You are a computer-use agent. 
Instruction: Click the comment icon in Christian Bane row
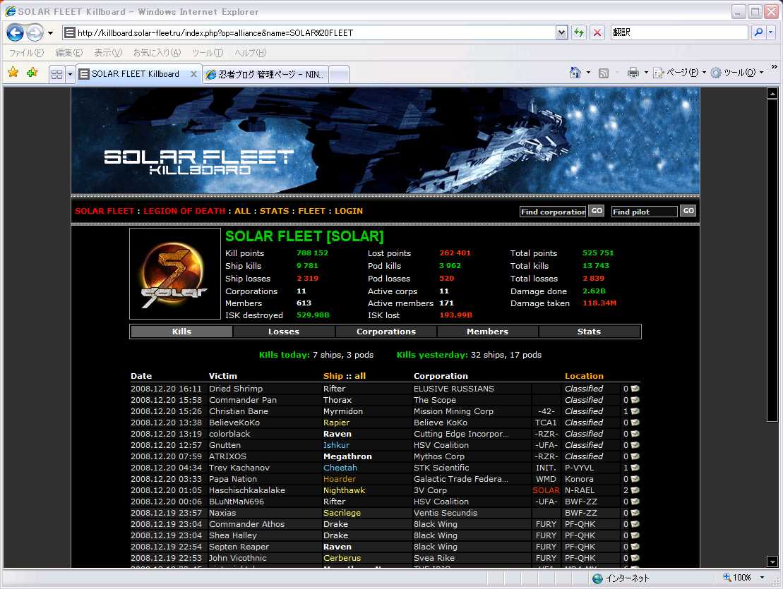click(x=635, y=411)
